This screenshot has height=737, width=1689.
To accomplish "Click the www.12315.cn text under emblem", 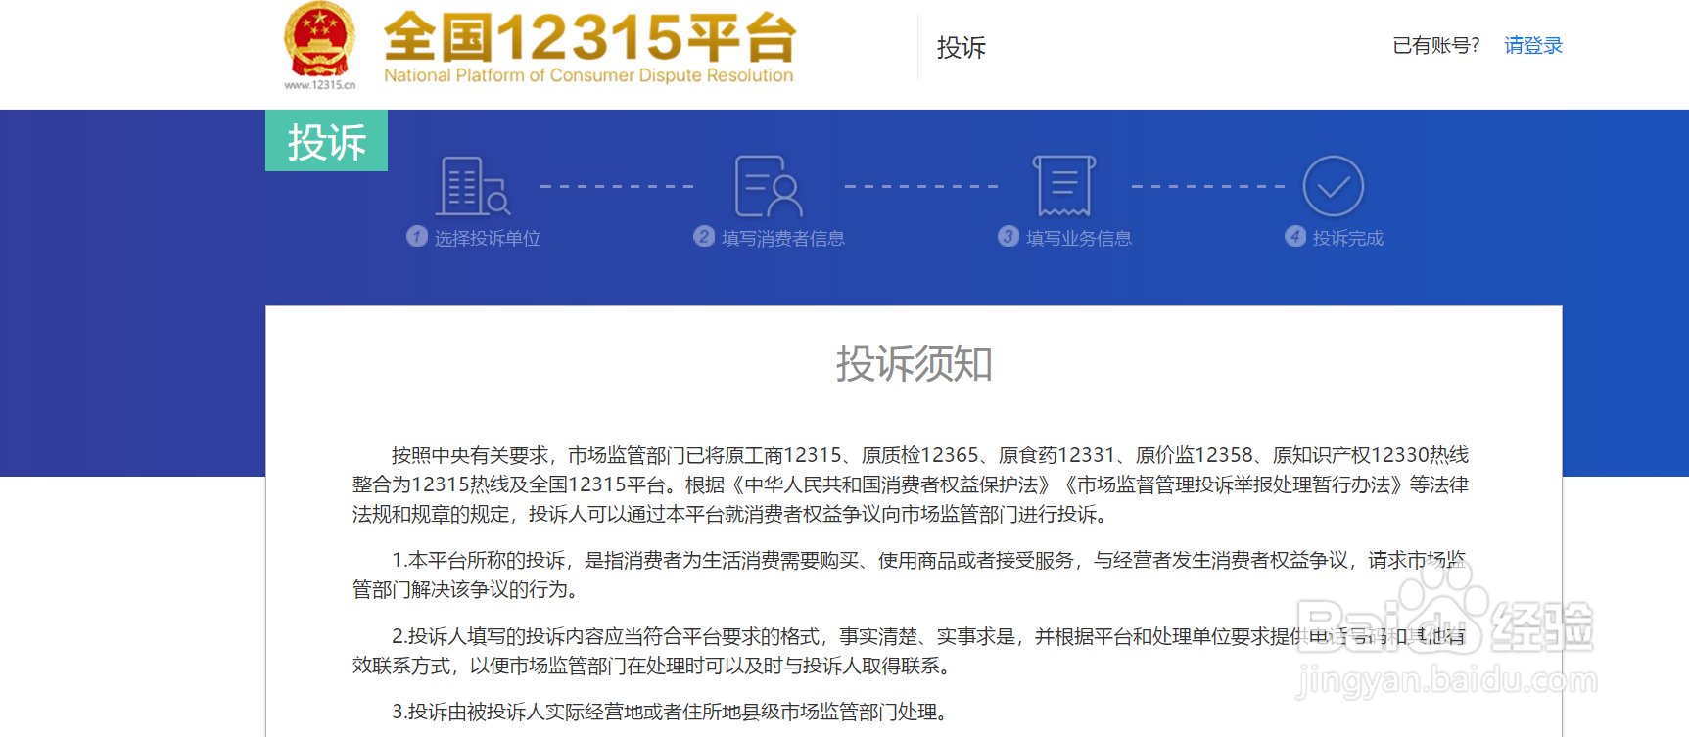I will point(320,85).
